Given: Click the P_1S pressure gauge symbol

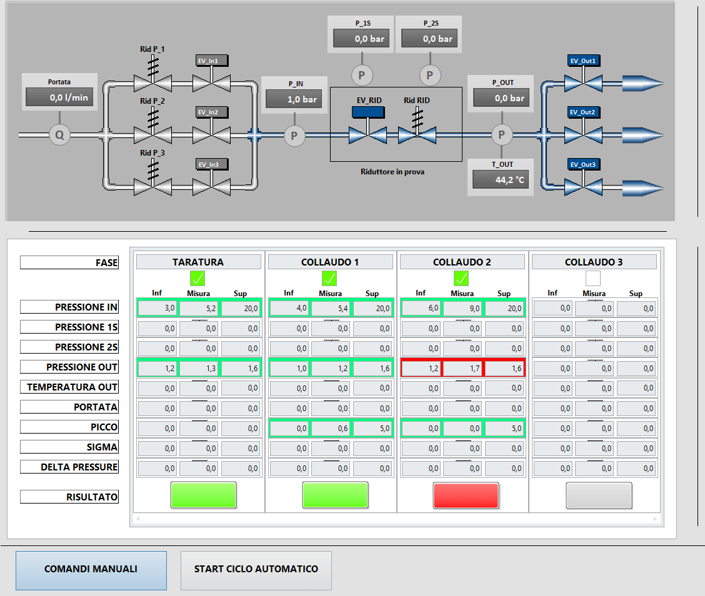Looking at the screenshot, I should (362, 76).
